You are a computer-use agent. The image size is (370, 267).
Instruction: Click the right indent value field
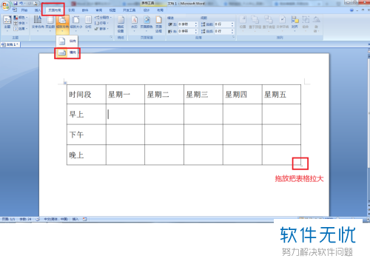pyautogui.click(x=186, y=31)
